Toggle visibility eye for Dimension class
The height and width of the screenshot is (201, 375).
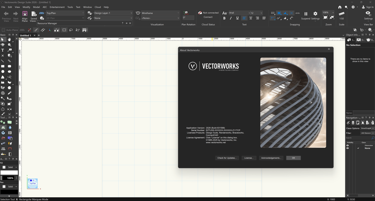[347, 145]
